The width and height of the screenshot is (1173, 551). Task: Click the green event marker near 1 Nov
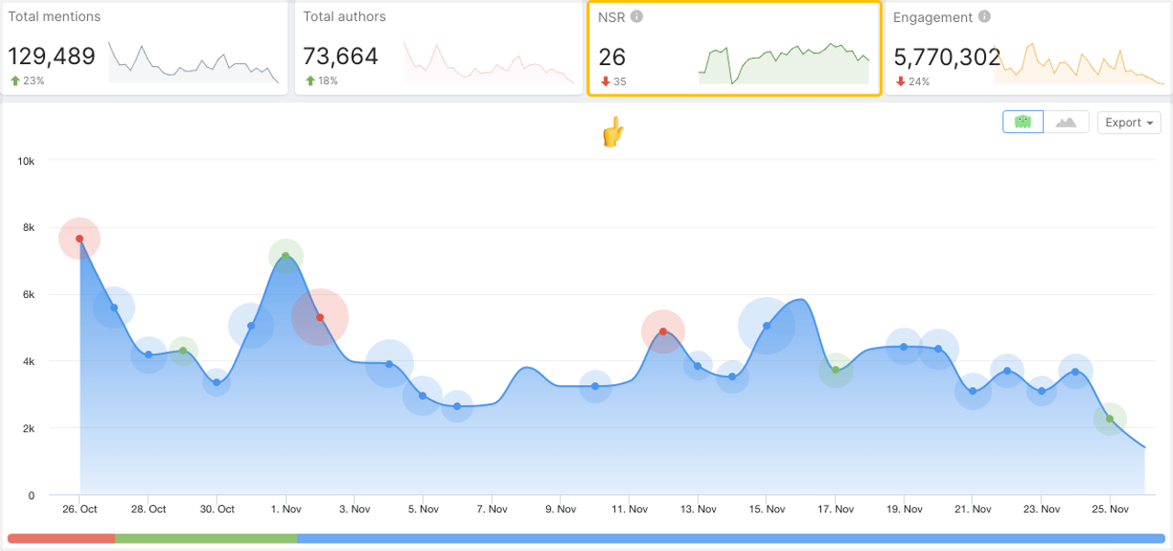click(x=285, y=256)
